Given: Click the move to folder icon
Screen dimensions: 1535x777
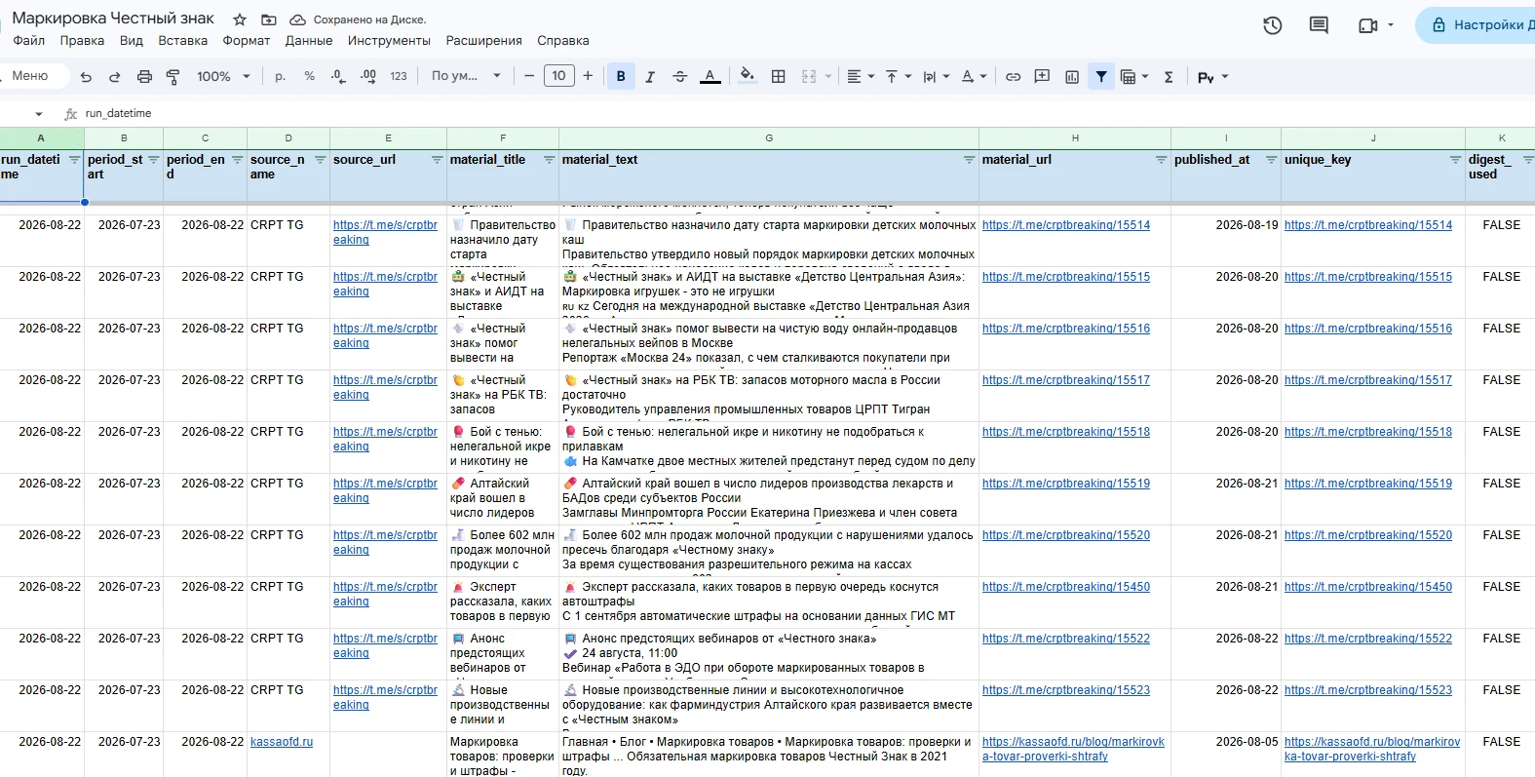Looking at the screenshot, I should click(x=269, y=19).
